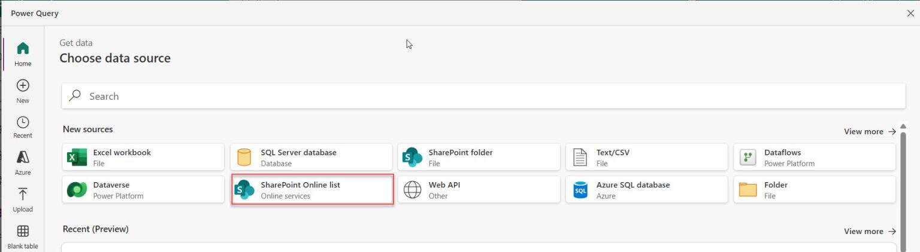Click the Excel workbook icon
The width and height of the screenshot is (920, 252).
[x=77, y=157]
